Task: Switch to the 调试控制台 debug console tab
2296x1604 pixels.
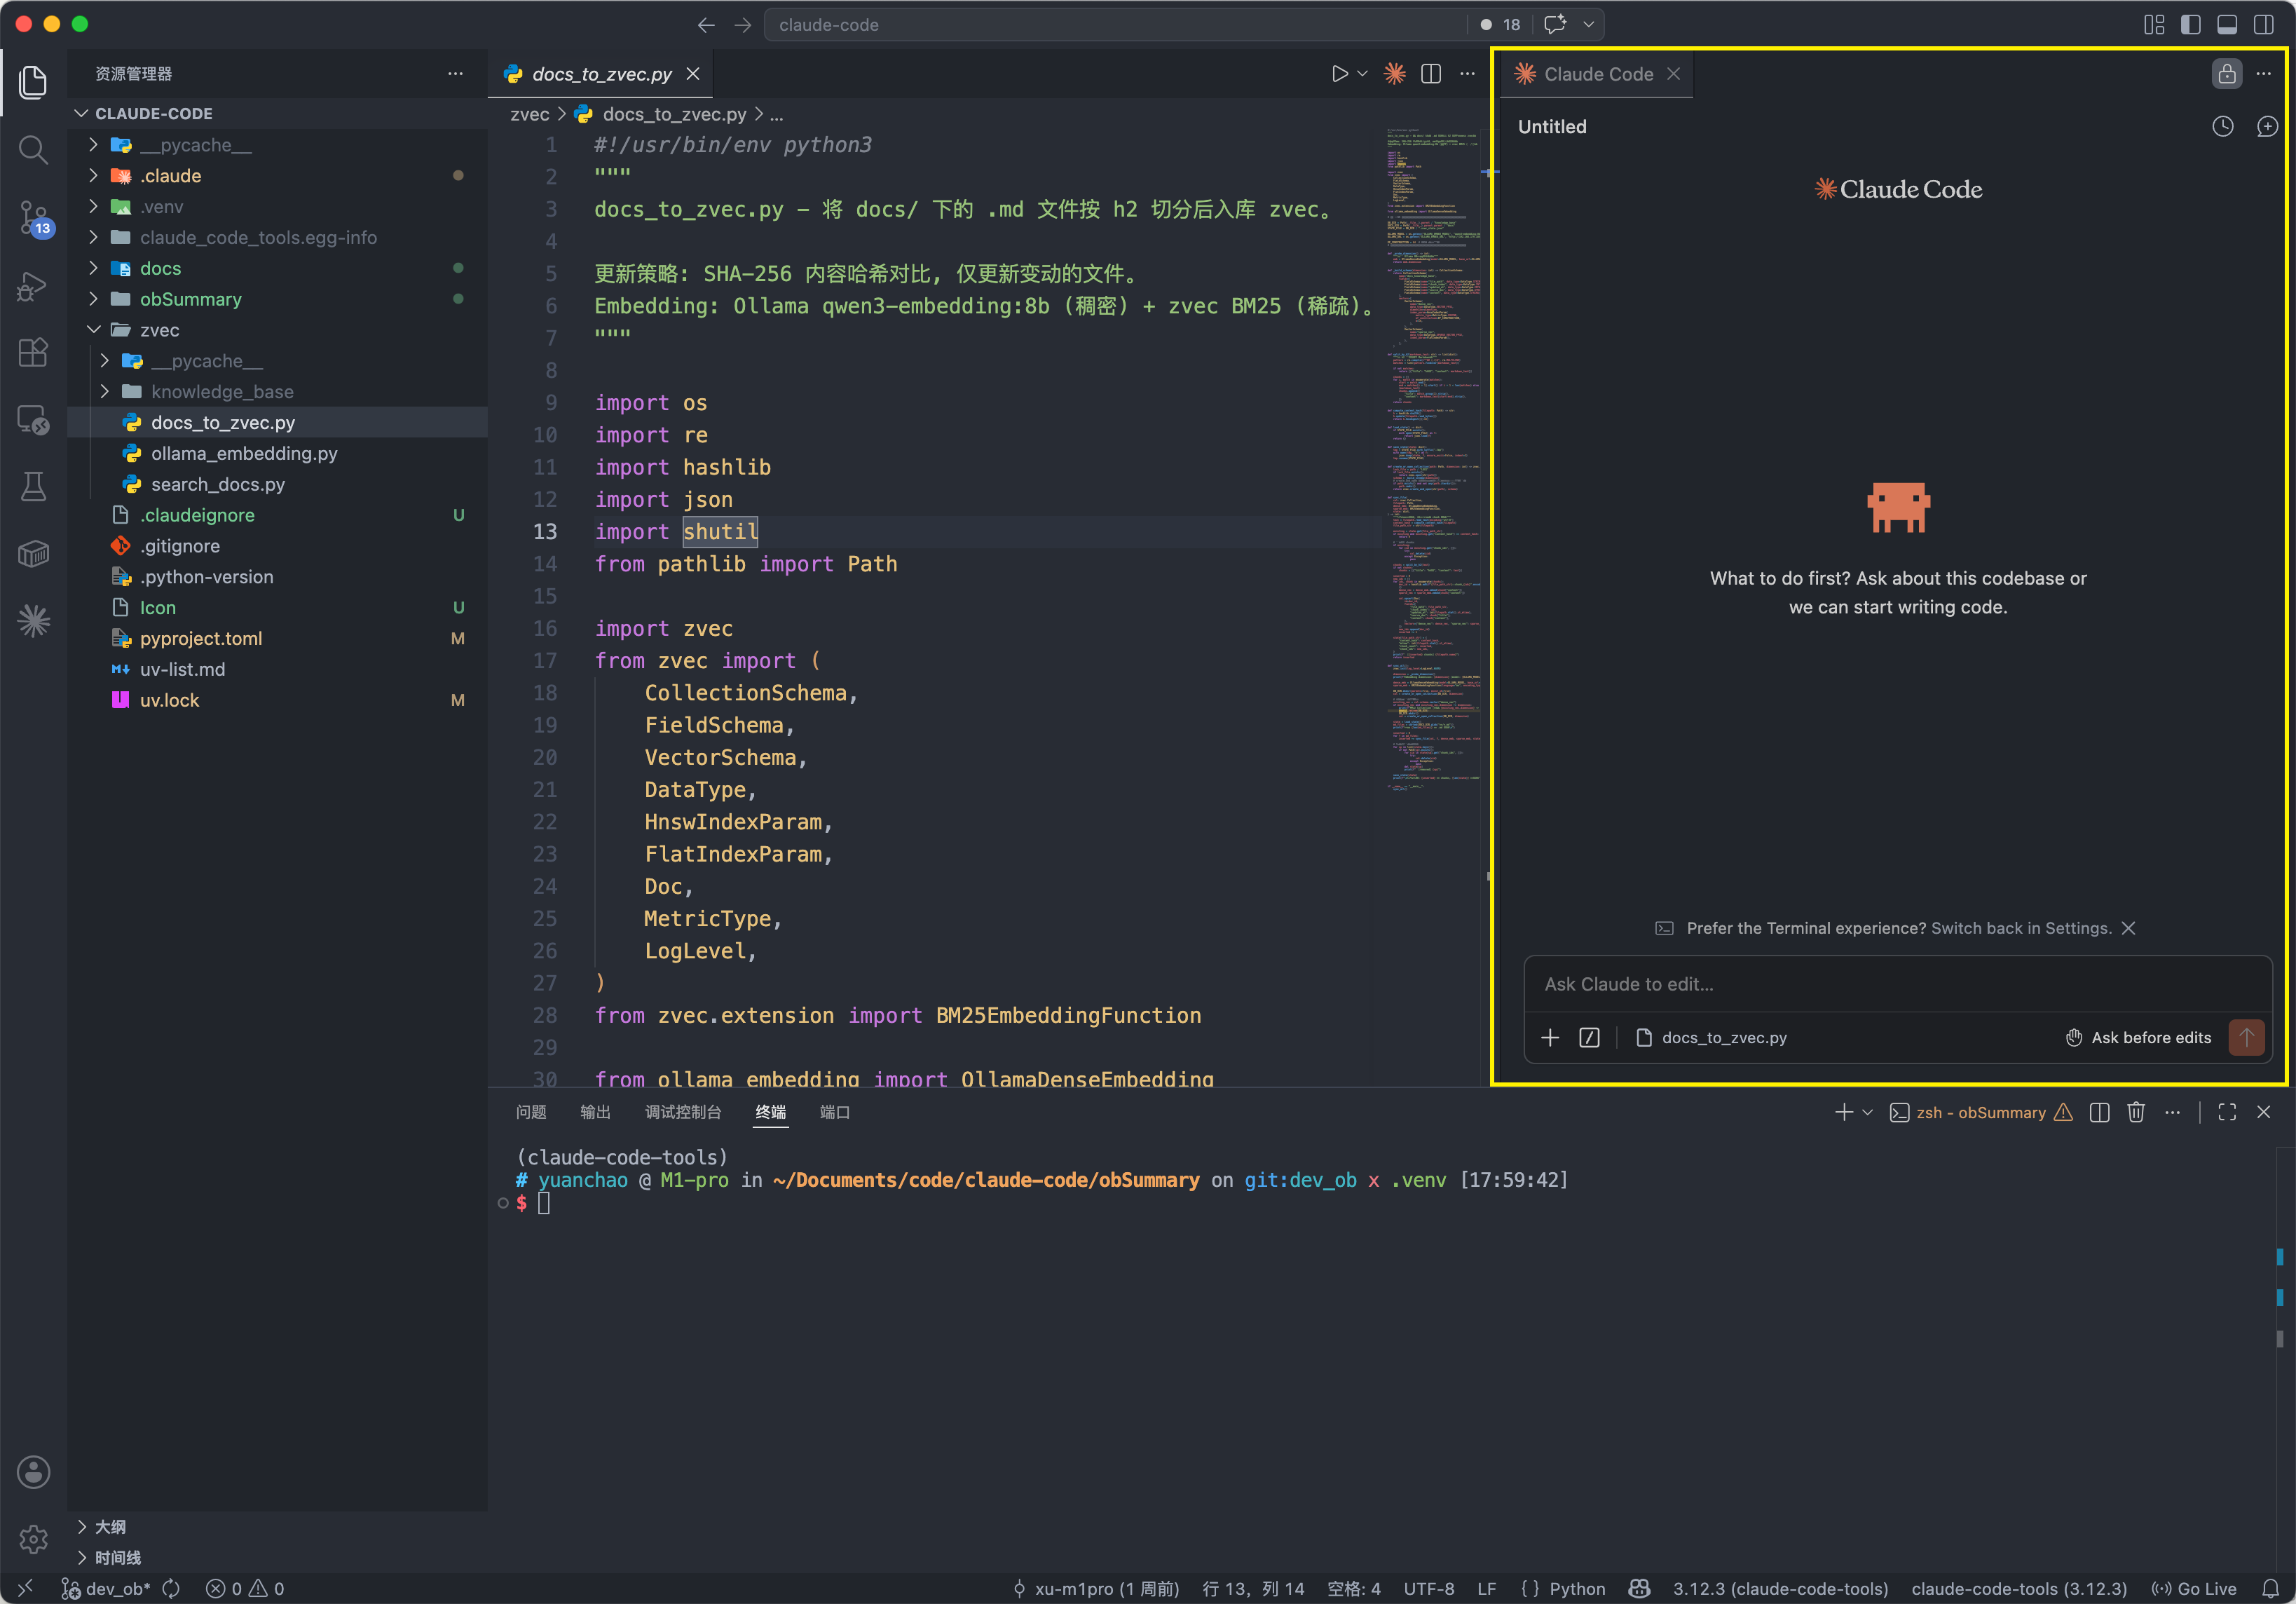Action: coord(683,1112)
